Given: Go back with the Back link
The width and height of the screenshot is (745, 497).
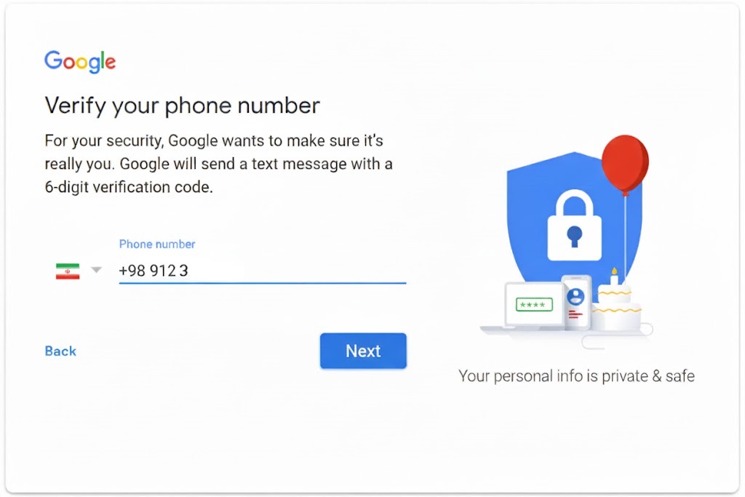Looking at the screenshot, I should click(60, 351).
